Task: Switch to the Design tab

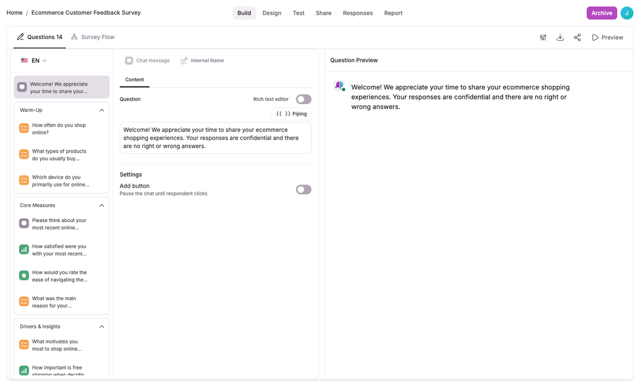Action: coord(271,12)
